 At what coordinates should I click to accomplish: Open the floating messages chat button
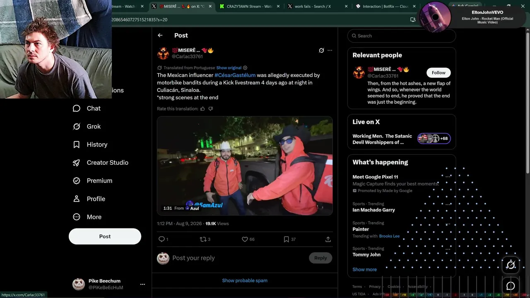point(511,286)
